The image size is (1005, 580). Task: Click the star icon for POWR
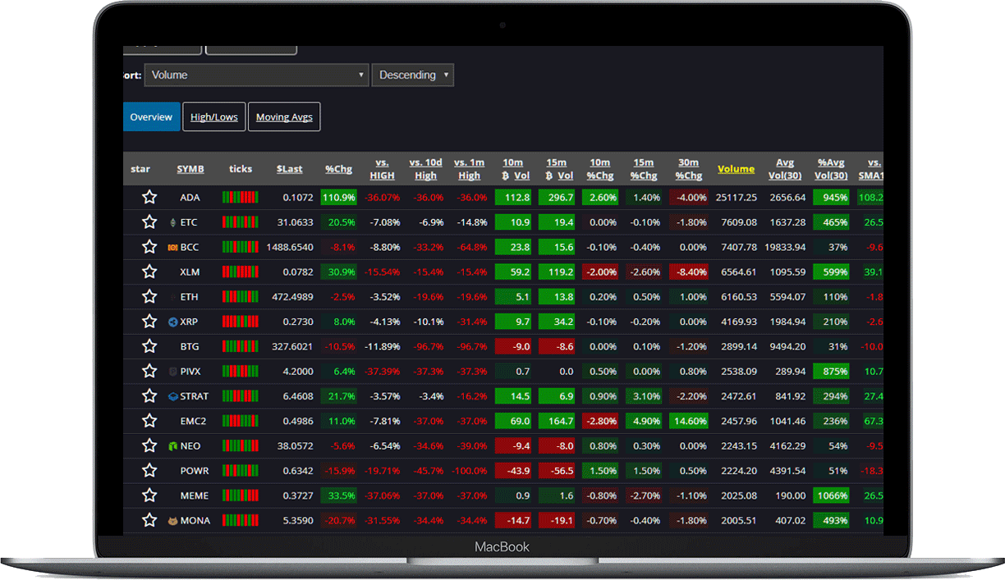coord(149,471)
